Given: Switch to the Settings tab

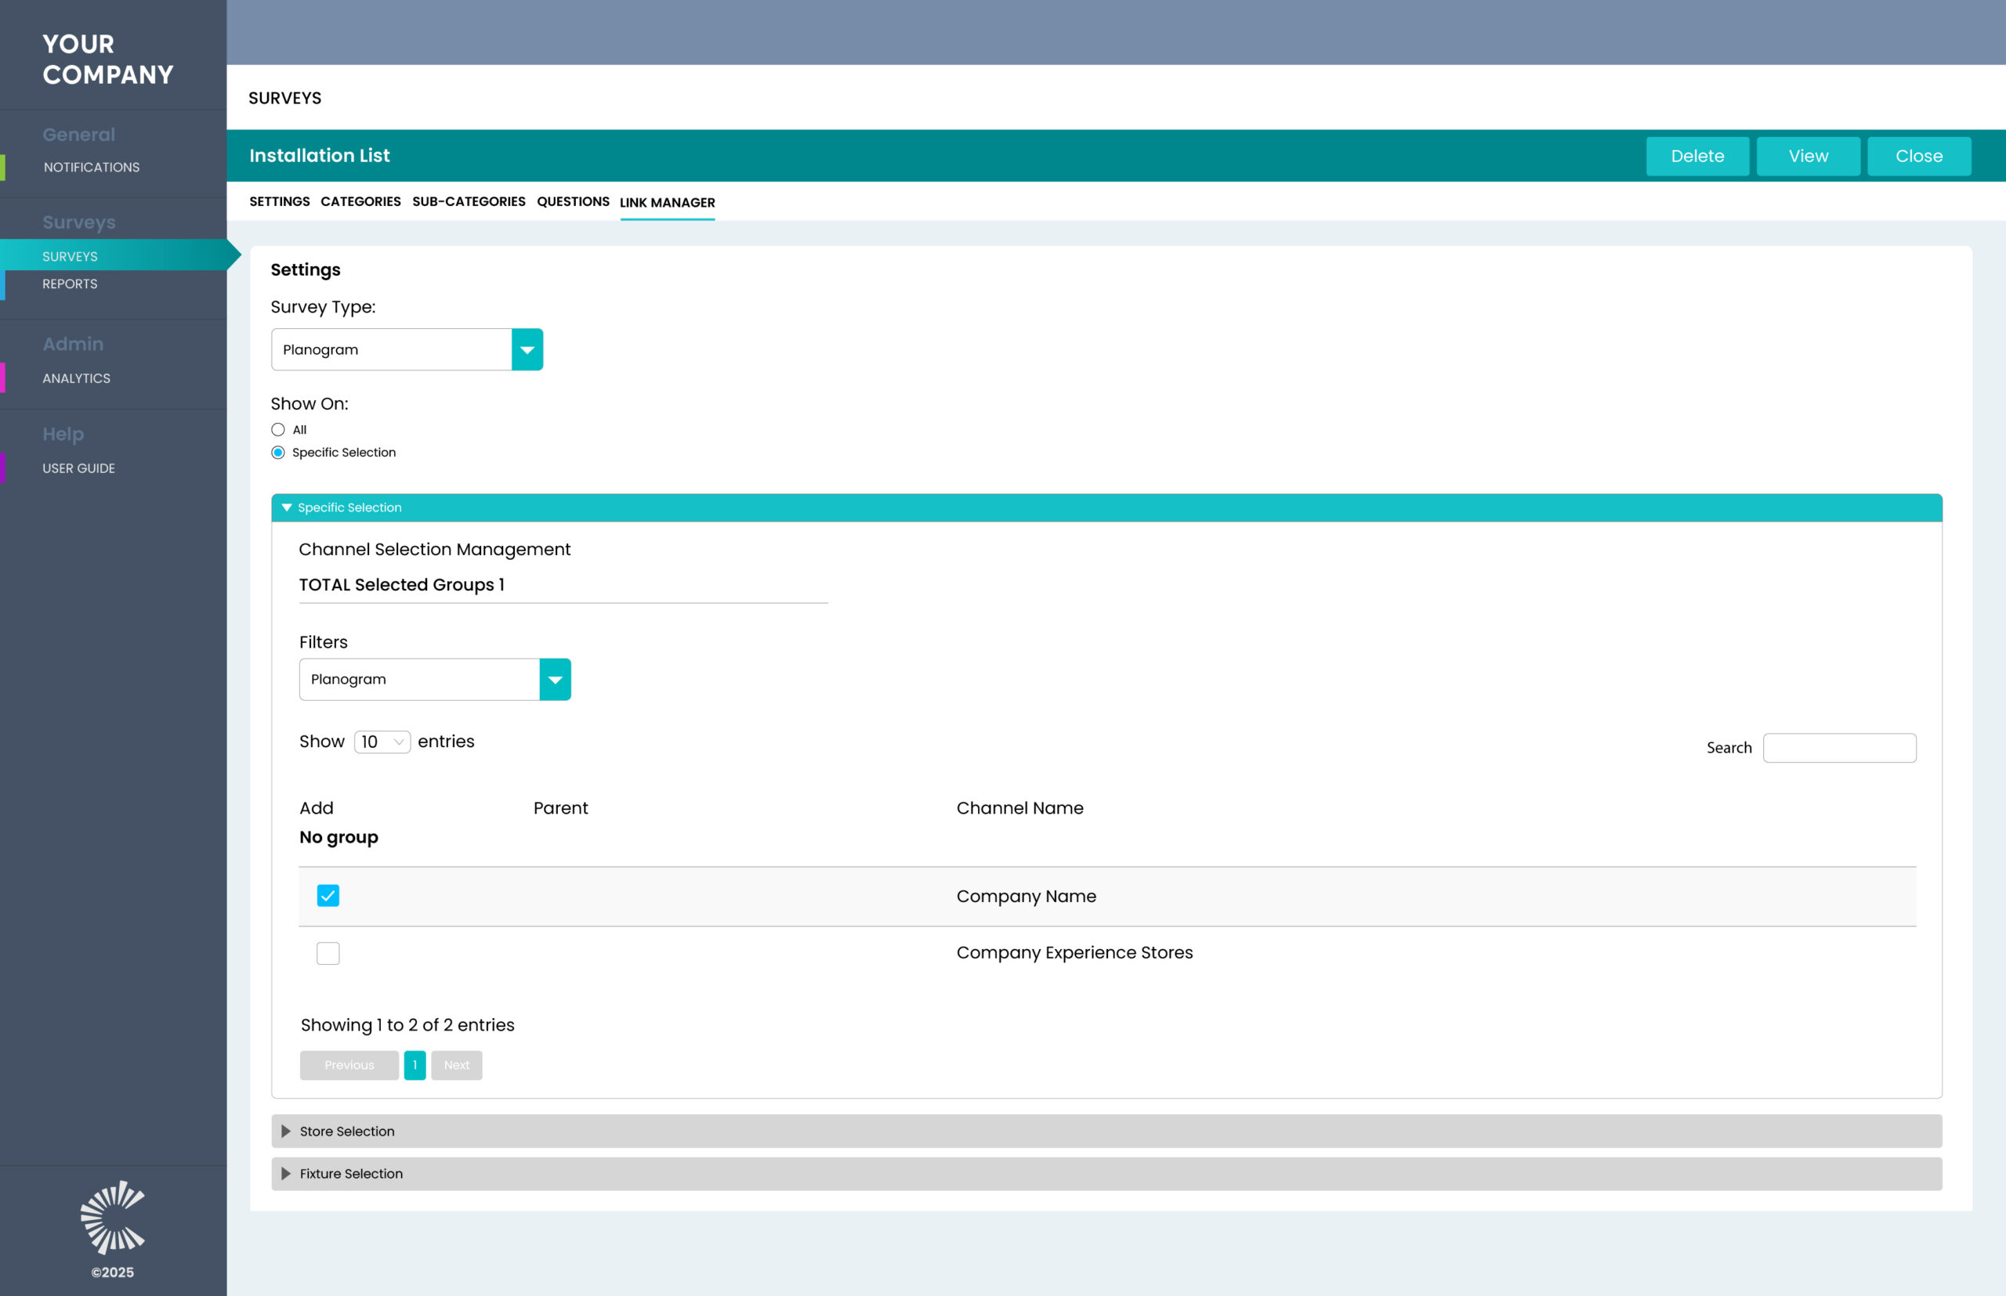Looking at the screenshot, I should (x=280, y=202).
